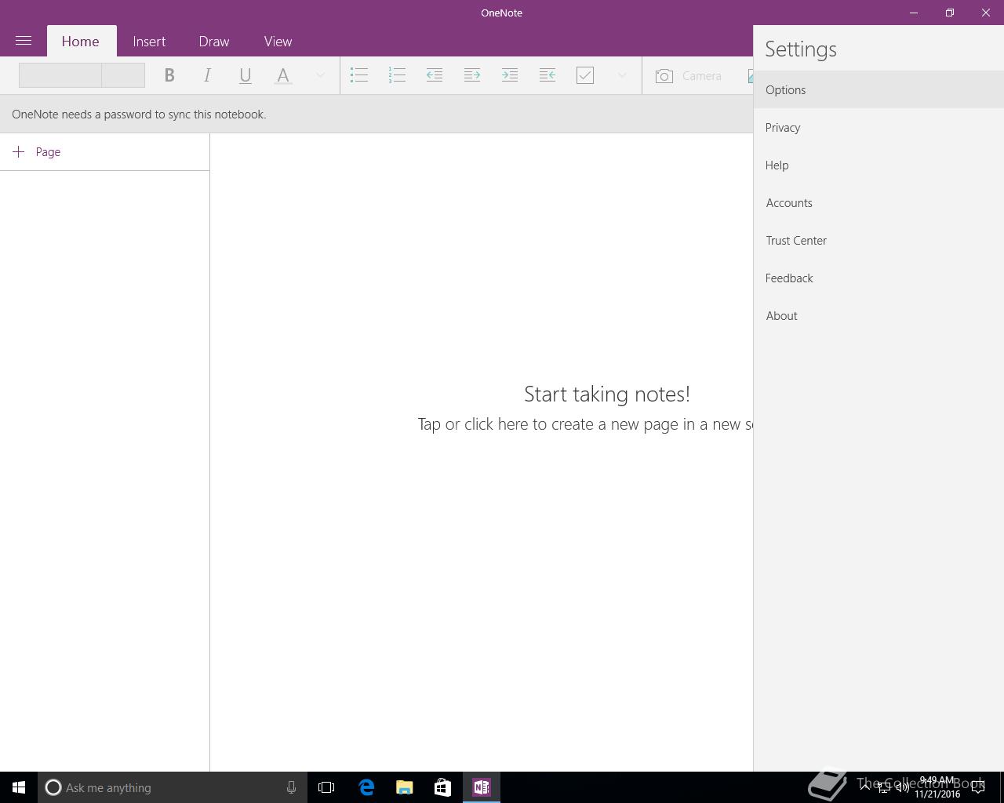Switch to the Draw tab

(x=214, y=42)
